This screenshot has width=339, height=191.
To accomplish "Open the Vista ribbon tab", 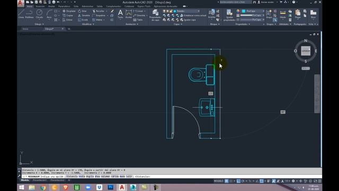I will coord(76,6).
